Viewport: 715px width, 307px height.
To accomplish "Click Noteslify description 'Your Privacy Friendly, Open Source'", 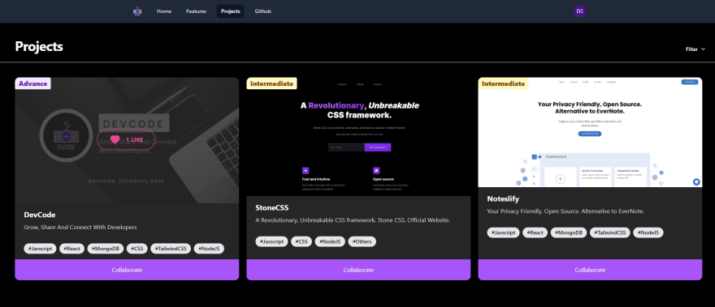I will (565, 211).
